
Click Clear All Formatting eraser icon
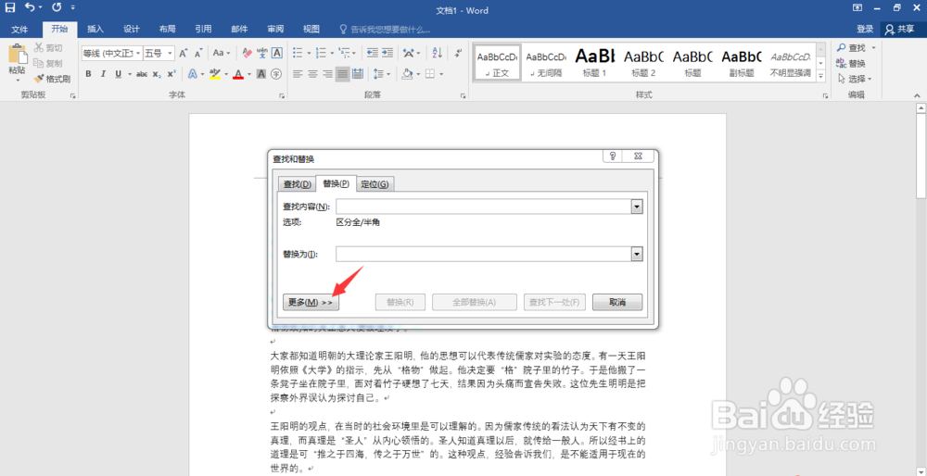point(248,53)
